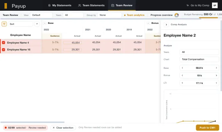
Task: Collapse the Comp Analysis panel with the chevron
Action: pos(166,25)
